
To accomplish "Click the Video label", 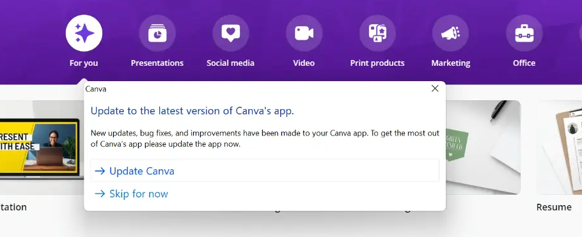I will pos(304,63).
